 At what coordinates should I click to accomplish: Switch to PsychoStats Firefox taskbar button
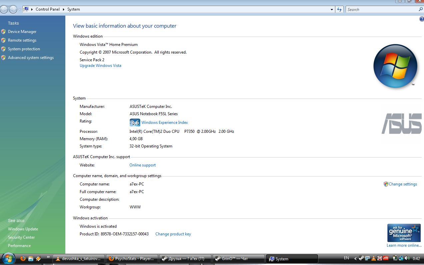[x=132, y=259]
